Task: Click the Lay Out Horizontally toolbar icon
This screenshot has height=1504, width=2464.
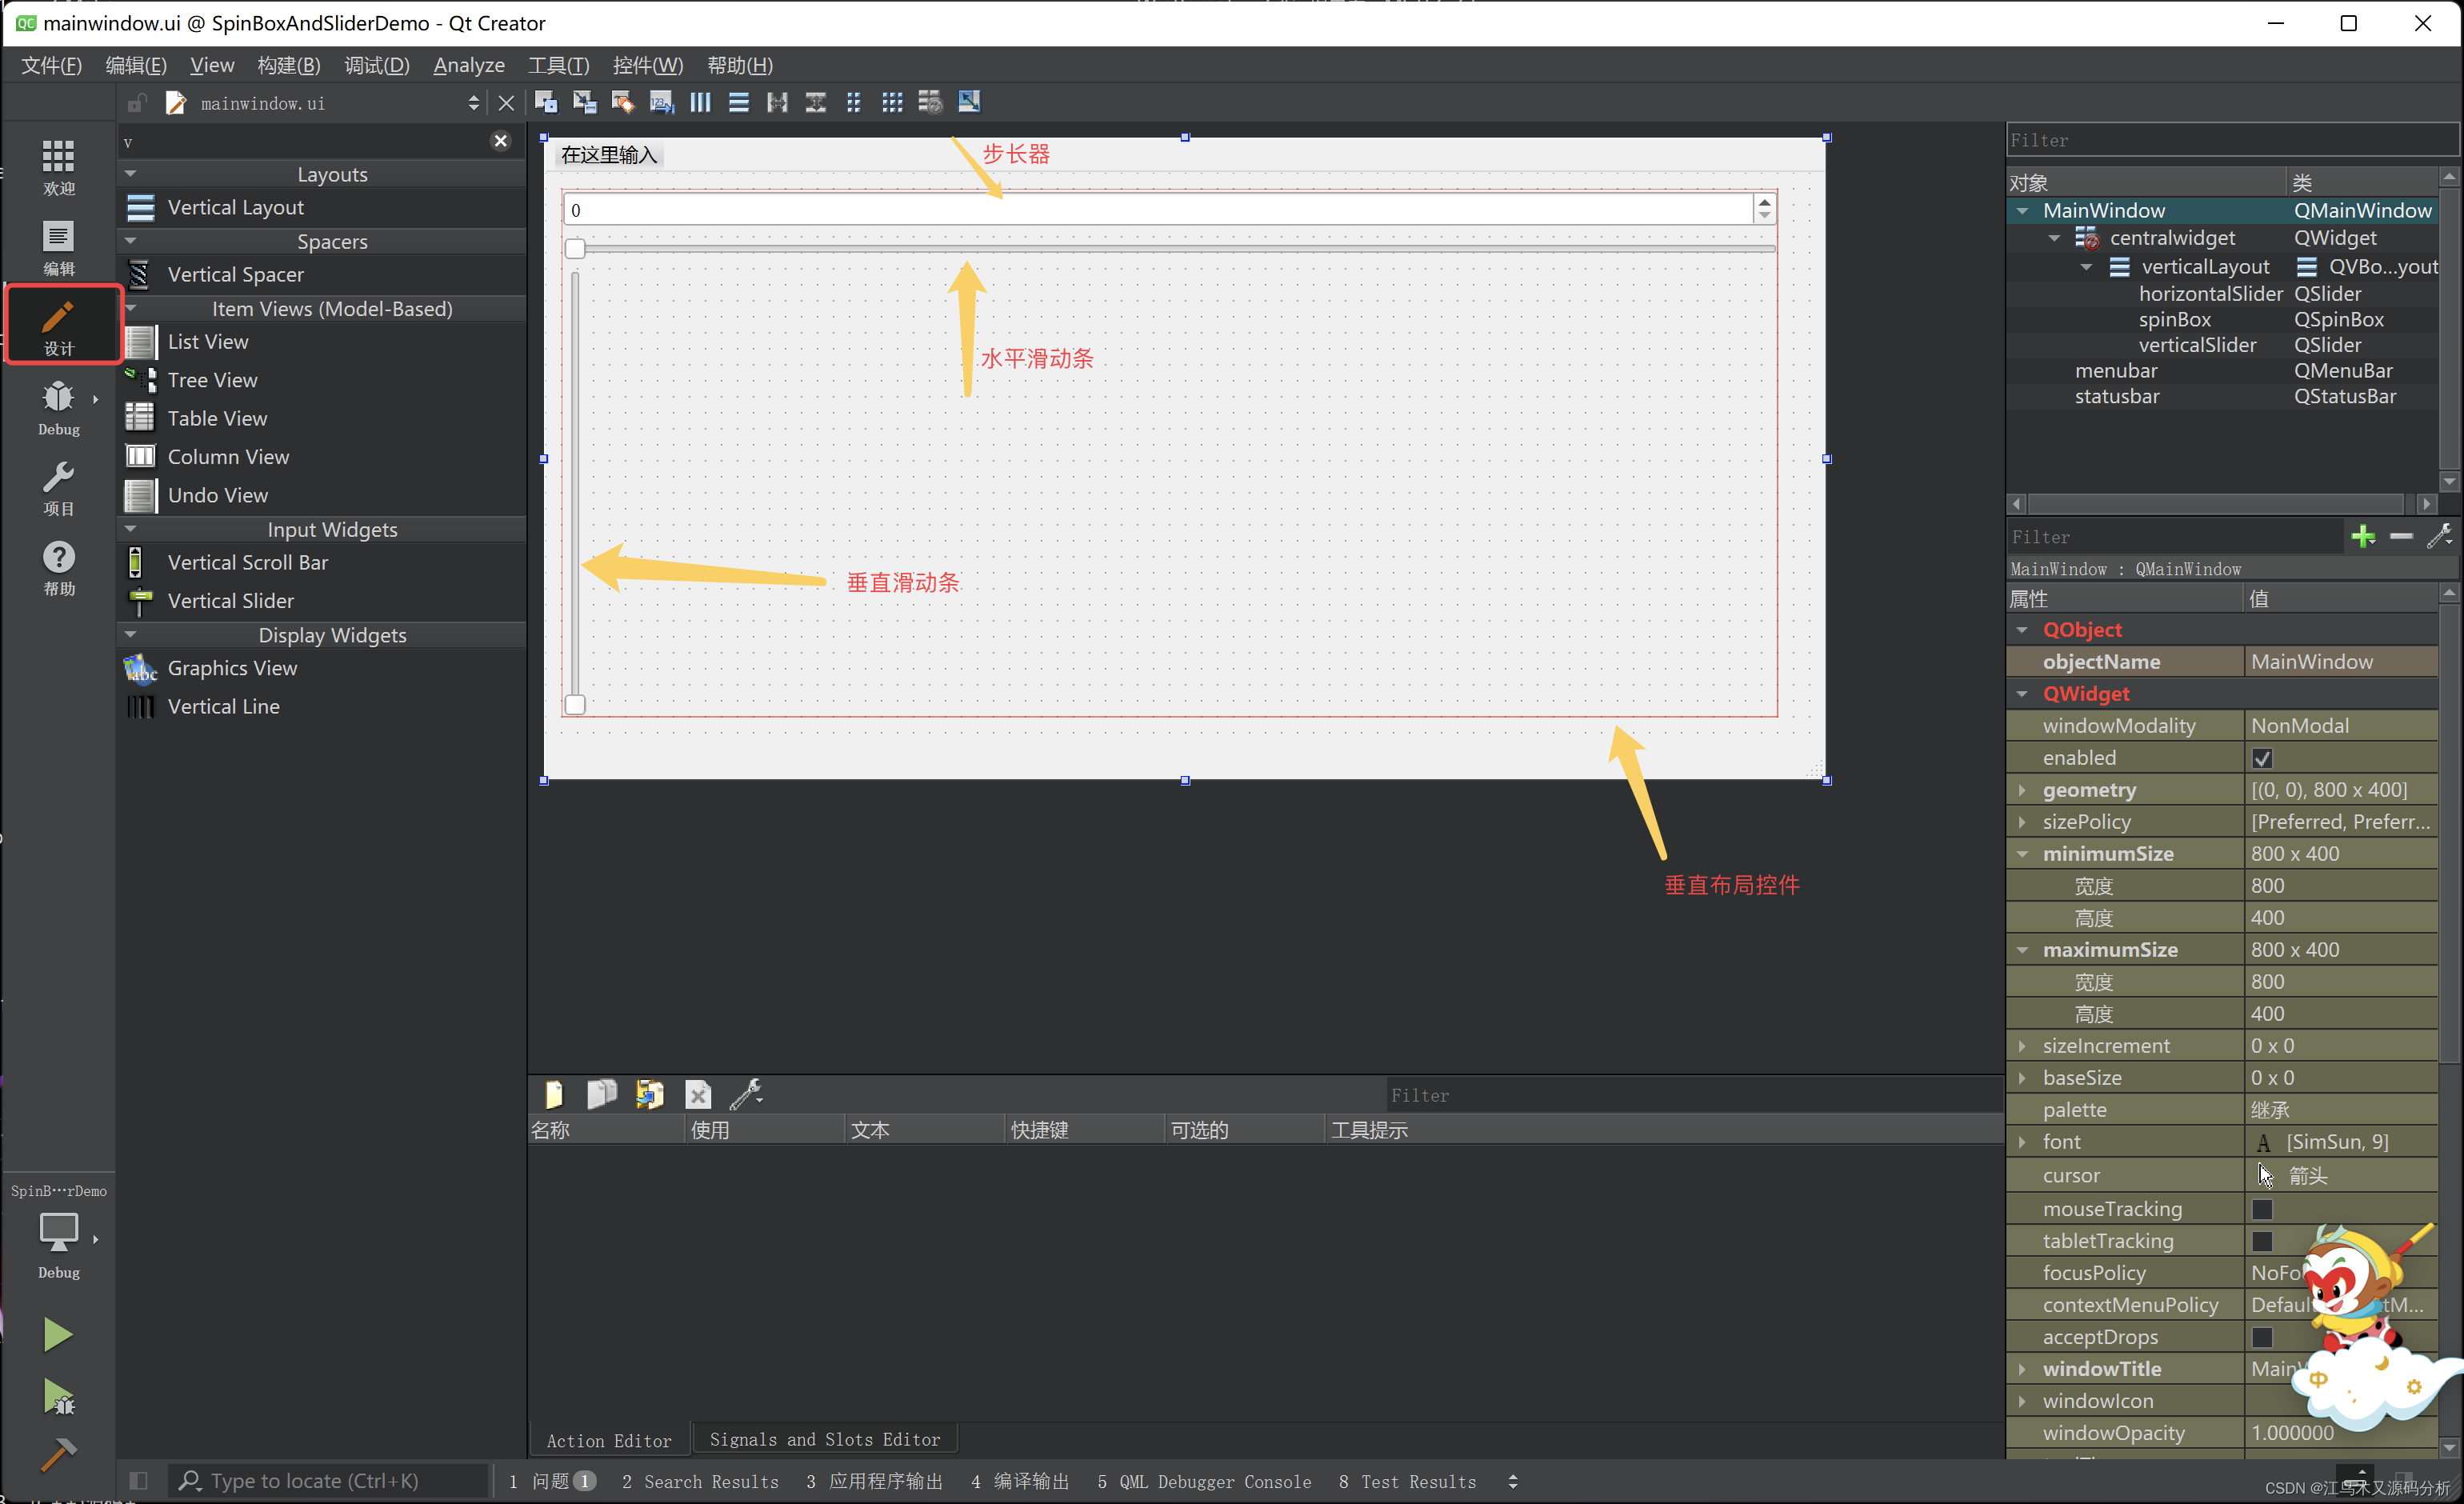Action: point(700,102)
